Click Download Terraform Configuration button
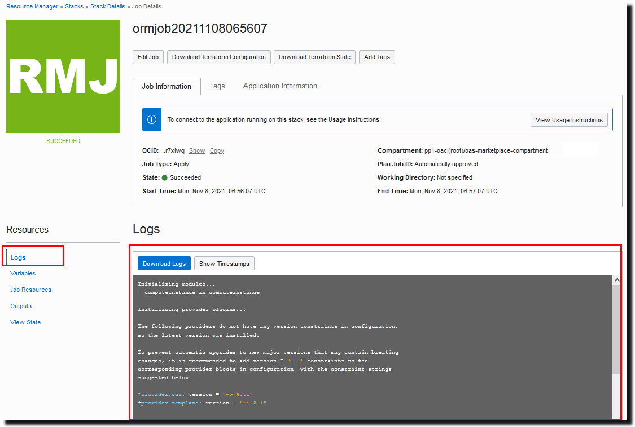 [218, 57]
